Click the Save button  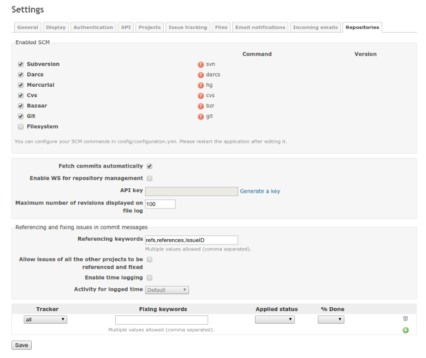click(22, 345)
